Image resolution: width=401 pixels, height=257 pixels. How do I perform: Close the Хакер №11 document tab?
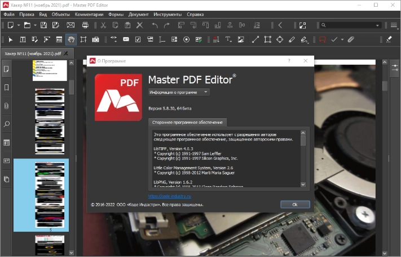coord(66,53)
